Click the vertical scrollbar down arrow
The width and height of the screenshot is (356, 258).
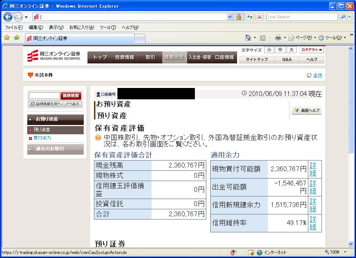point(351,244)
